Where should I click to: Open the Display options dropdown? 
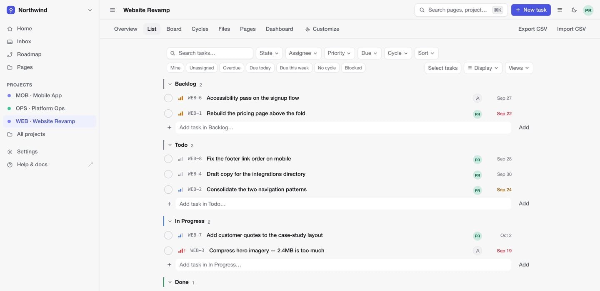coord(483,68)
